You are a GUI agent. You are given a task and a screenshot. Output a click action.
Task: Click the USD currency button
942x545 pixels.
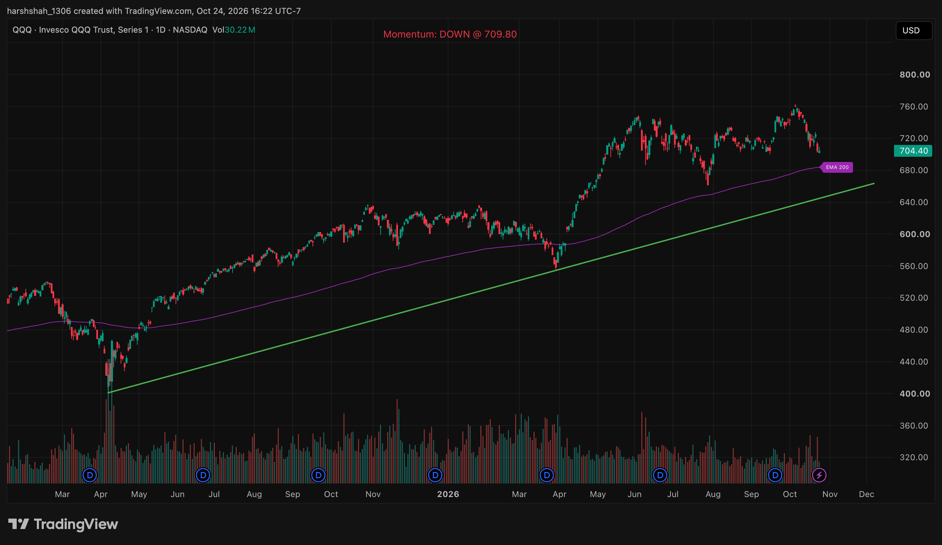(913, 31)
